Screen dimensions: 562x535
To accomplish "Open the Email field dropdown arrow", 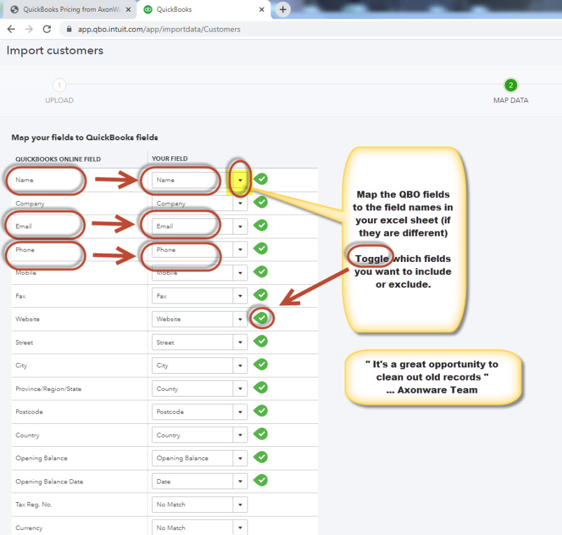I will pos(240,227).
